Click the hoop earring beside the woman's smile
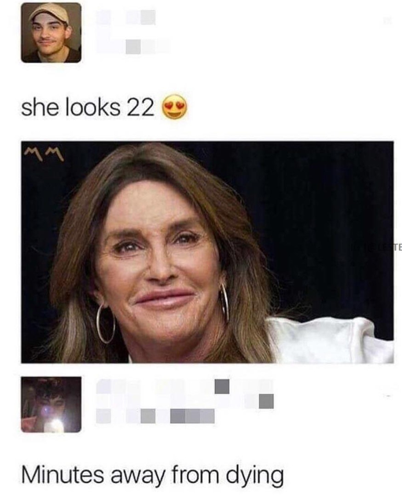 [224, 302]
